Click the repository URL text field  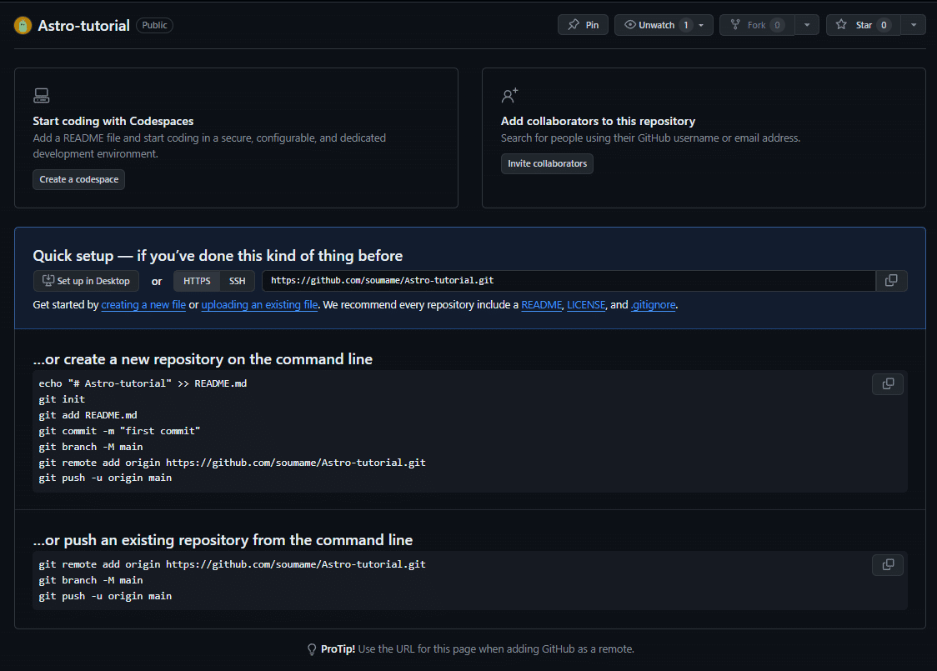(x=568, y=281)
